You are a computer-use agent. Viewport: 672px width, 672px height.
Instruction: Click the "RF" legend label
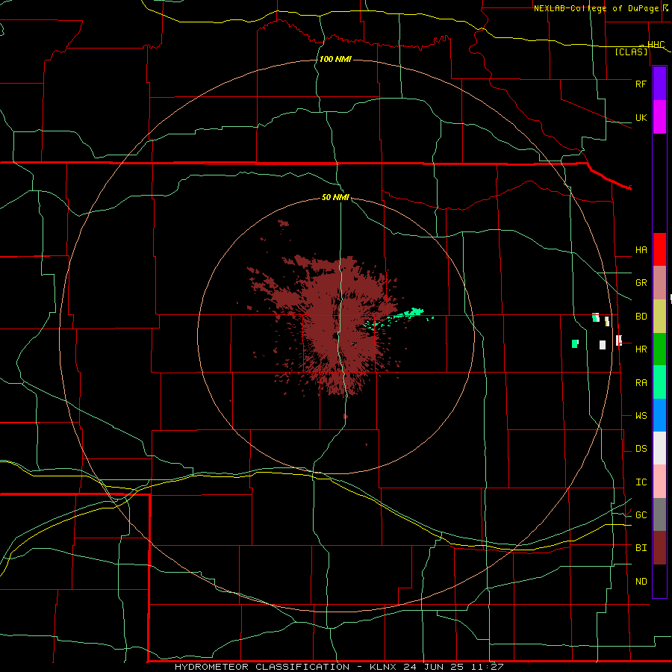pyautogui.click(x=641, y=84)
